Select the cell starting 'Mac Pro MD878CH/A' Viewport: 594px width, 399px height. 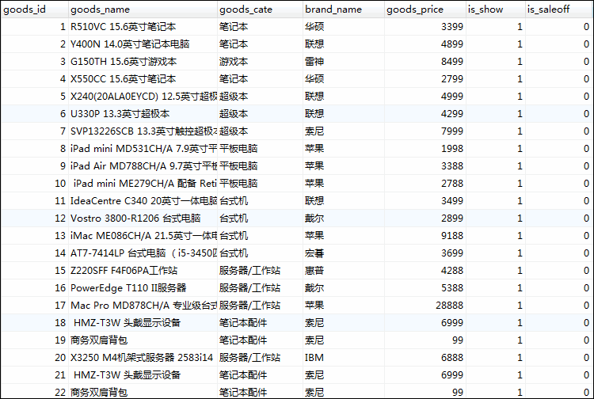(x=143, y=306)
